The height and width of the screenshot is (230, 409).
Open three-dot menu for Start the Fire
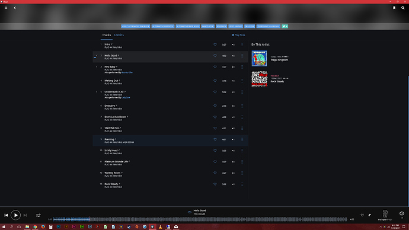tap(242, 128)
